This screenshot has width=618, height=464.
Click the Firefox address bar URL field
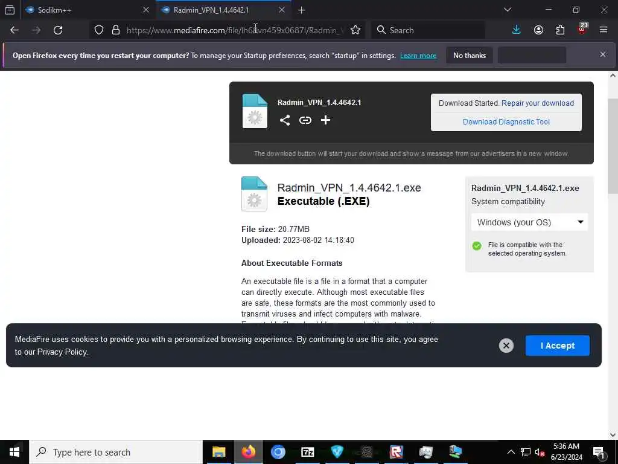coord(235,30)
